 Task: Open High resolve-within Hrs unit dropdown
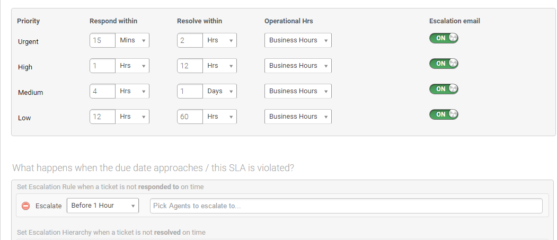click(x=219, y=66)
